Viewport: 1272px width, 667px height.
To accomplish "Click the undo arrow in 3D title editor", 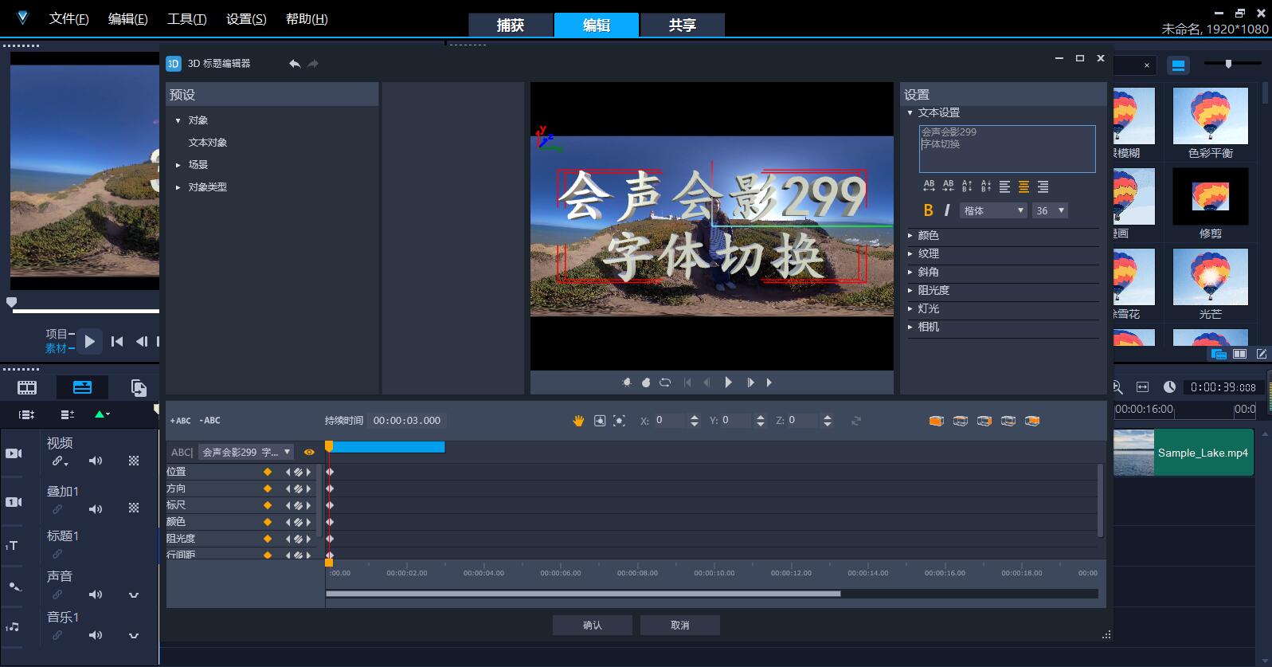I will coord(295,64).
